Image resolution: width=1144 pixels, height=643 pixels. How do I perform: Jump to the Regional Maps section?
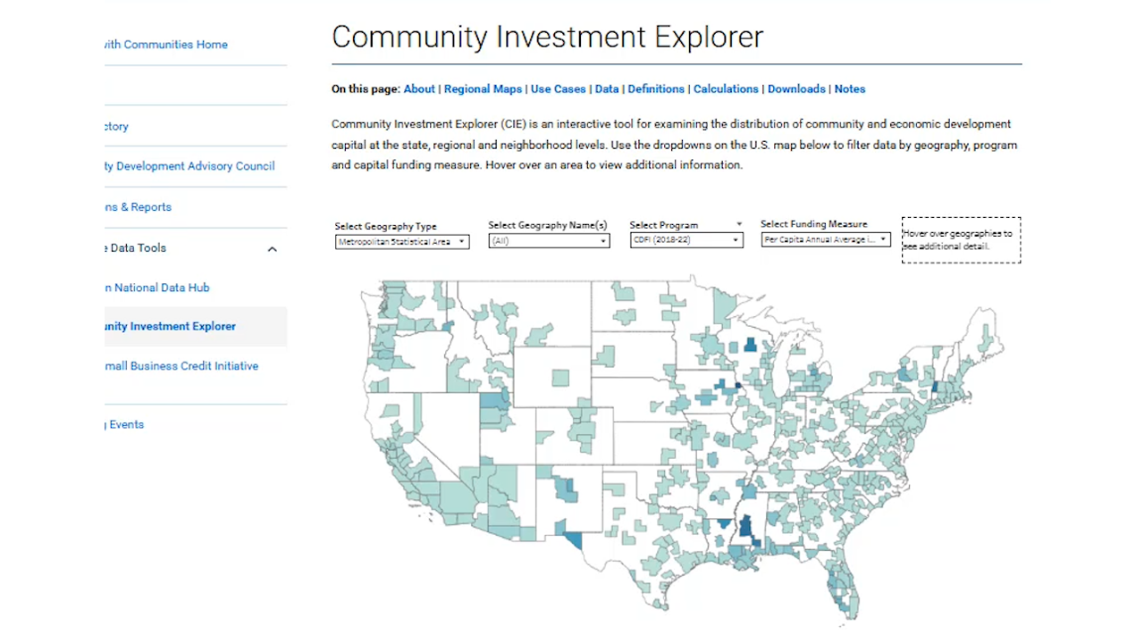(x=483, y=89)
